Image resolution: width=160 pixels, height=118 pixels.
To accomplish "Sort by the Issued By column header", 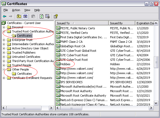I will click(121, 23).
